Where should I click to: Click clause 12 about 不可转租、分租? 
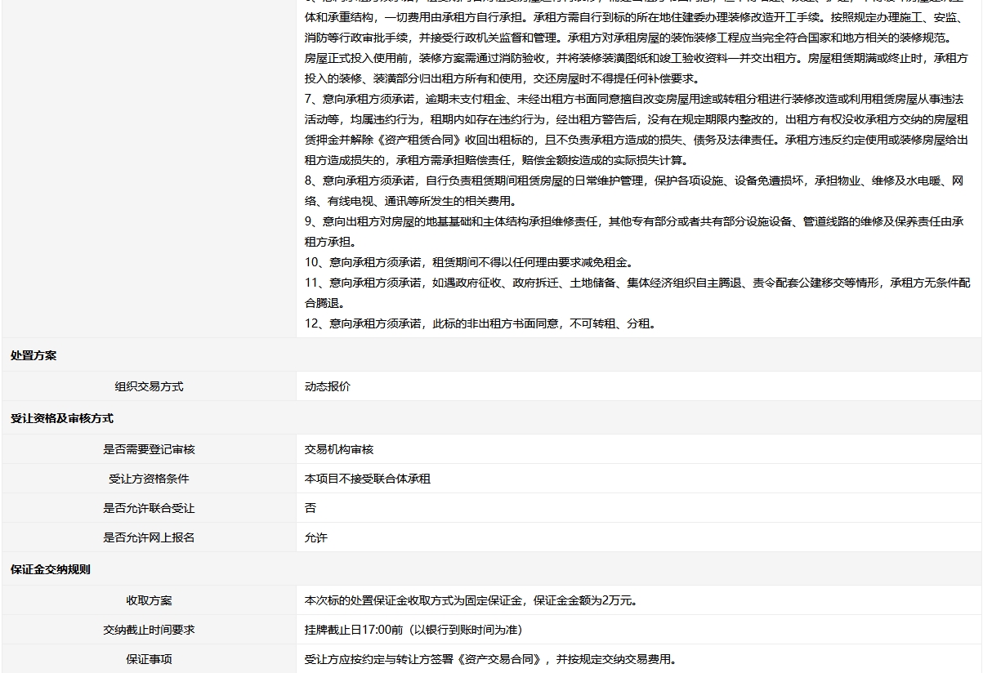pos(480,323)
